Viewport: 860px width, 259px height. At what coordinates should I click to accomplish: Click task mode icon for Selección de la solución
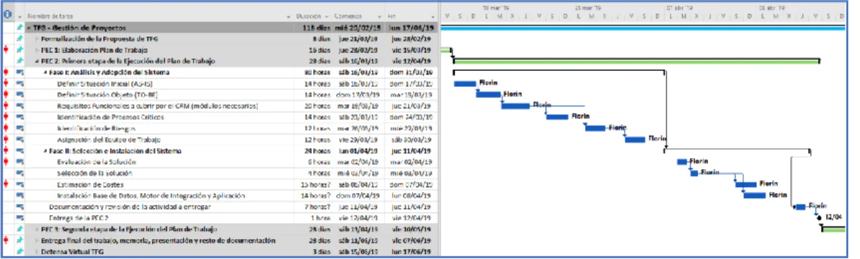coord(19,173)
